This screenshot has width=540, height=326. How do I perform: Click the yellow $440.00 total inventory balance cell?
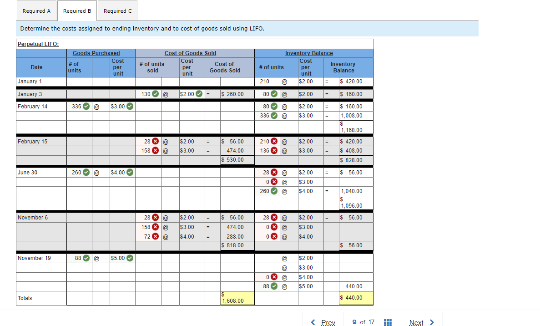point(356,298)
